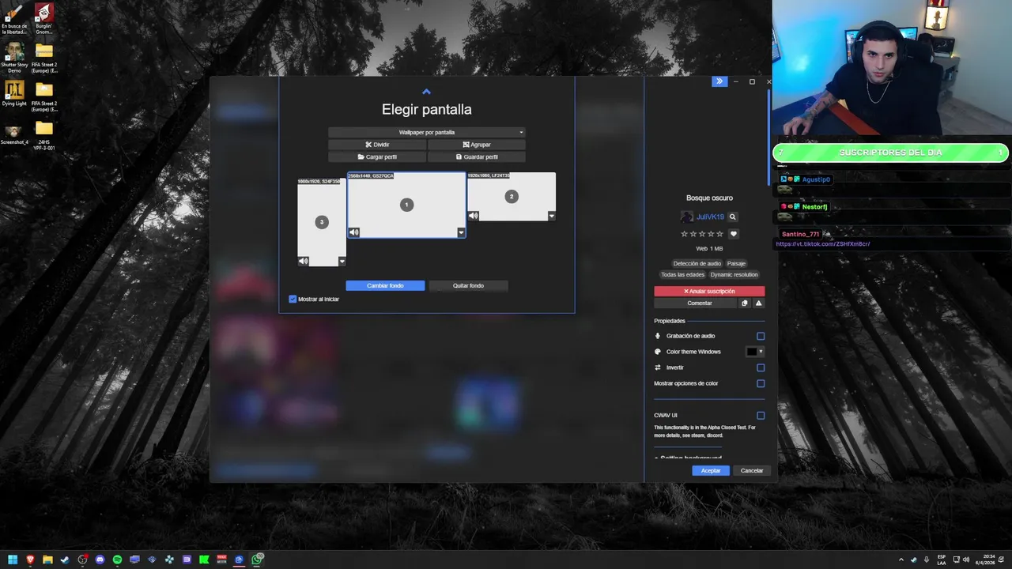Click the Aceptar button
1012x569 pixels.
710,470
